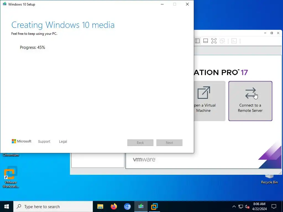Click the vmware logo in VMware window
This screenshot has width=283, height=212.
(x=144, y=159)
